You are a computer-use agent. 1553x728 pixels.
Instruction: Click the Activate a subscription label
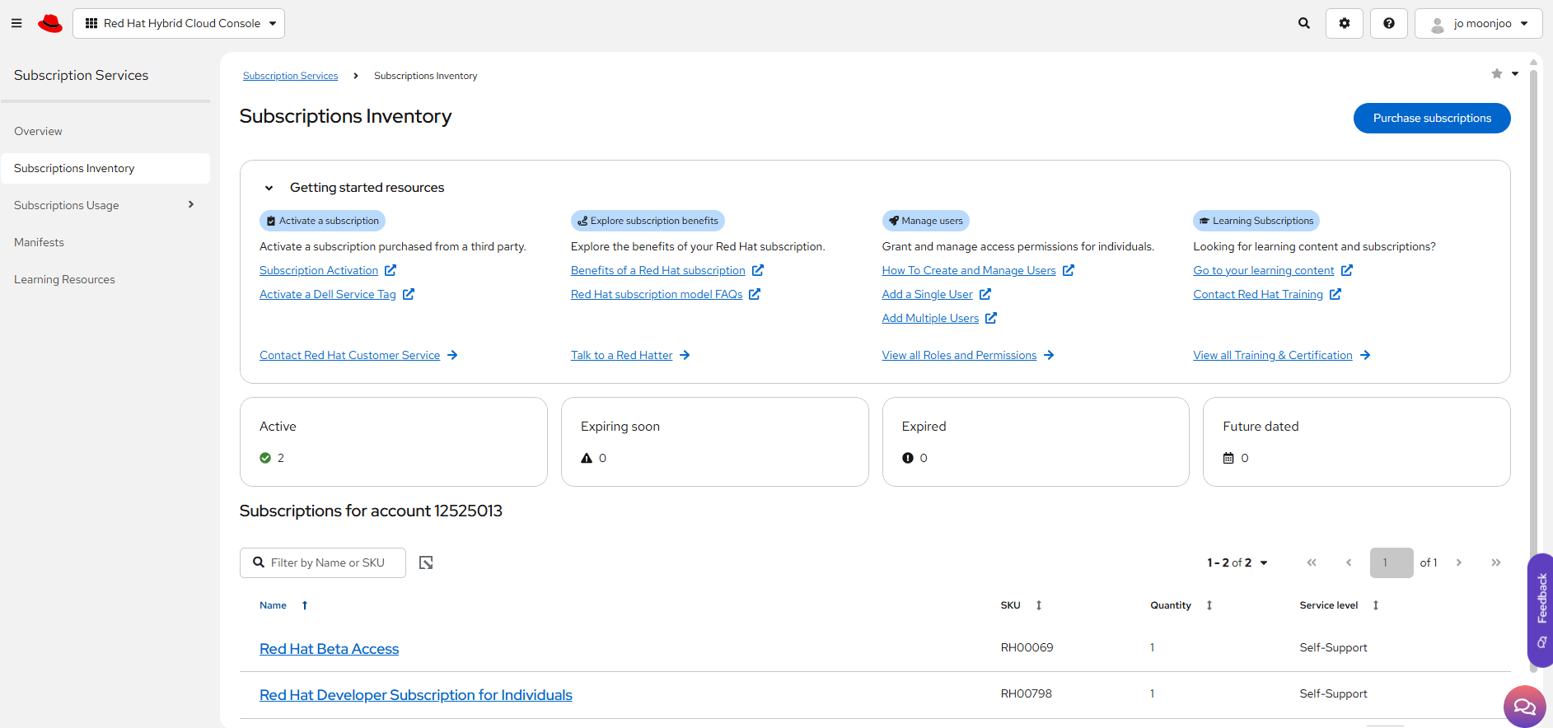[322, 221]
